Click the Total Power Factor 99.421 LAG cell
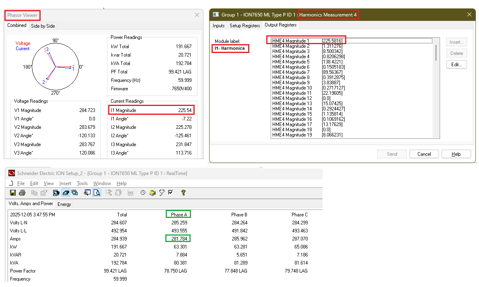The height and width of the screenshot is (287, 479). [x=115, y=271]
